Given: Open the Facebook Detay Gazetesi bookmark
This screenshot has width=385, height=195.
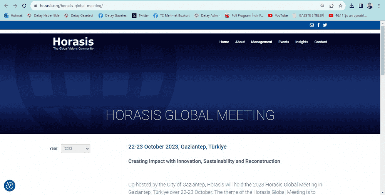Looking at the screenshot, I should tap(113, 15).
